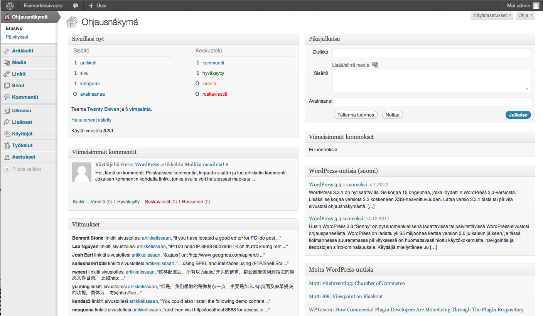Click the Lisäosat plugin icon
The width and height of the screenshot is (543, 316).
click(x=7, y=122)
